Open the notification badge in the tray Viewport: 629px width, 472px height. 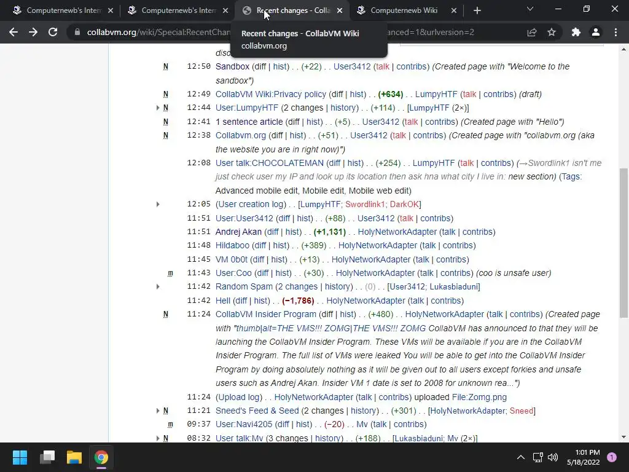[612, 457]
